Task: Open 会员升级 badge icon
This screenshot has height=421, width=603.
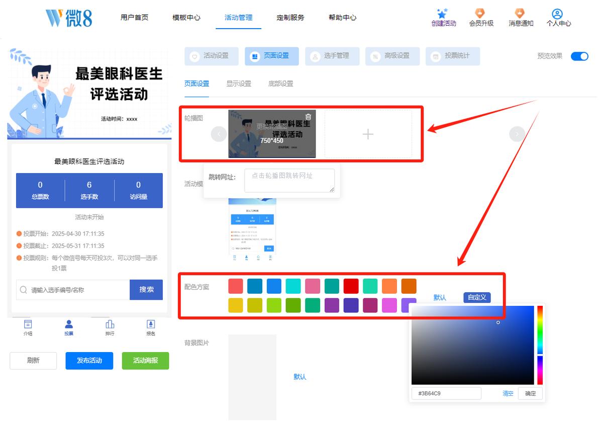Action: point(480,14)
